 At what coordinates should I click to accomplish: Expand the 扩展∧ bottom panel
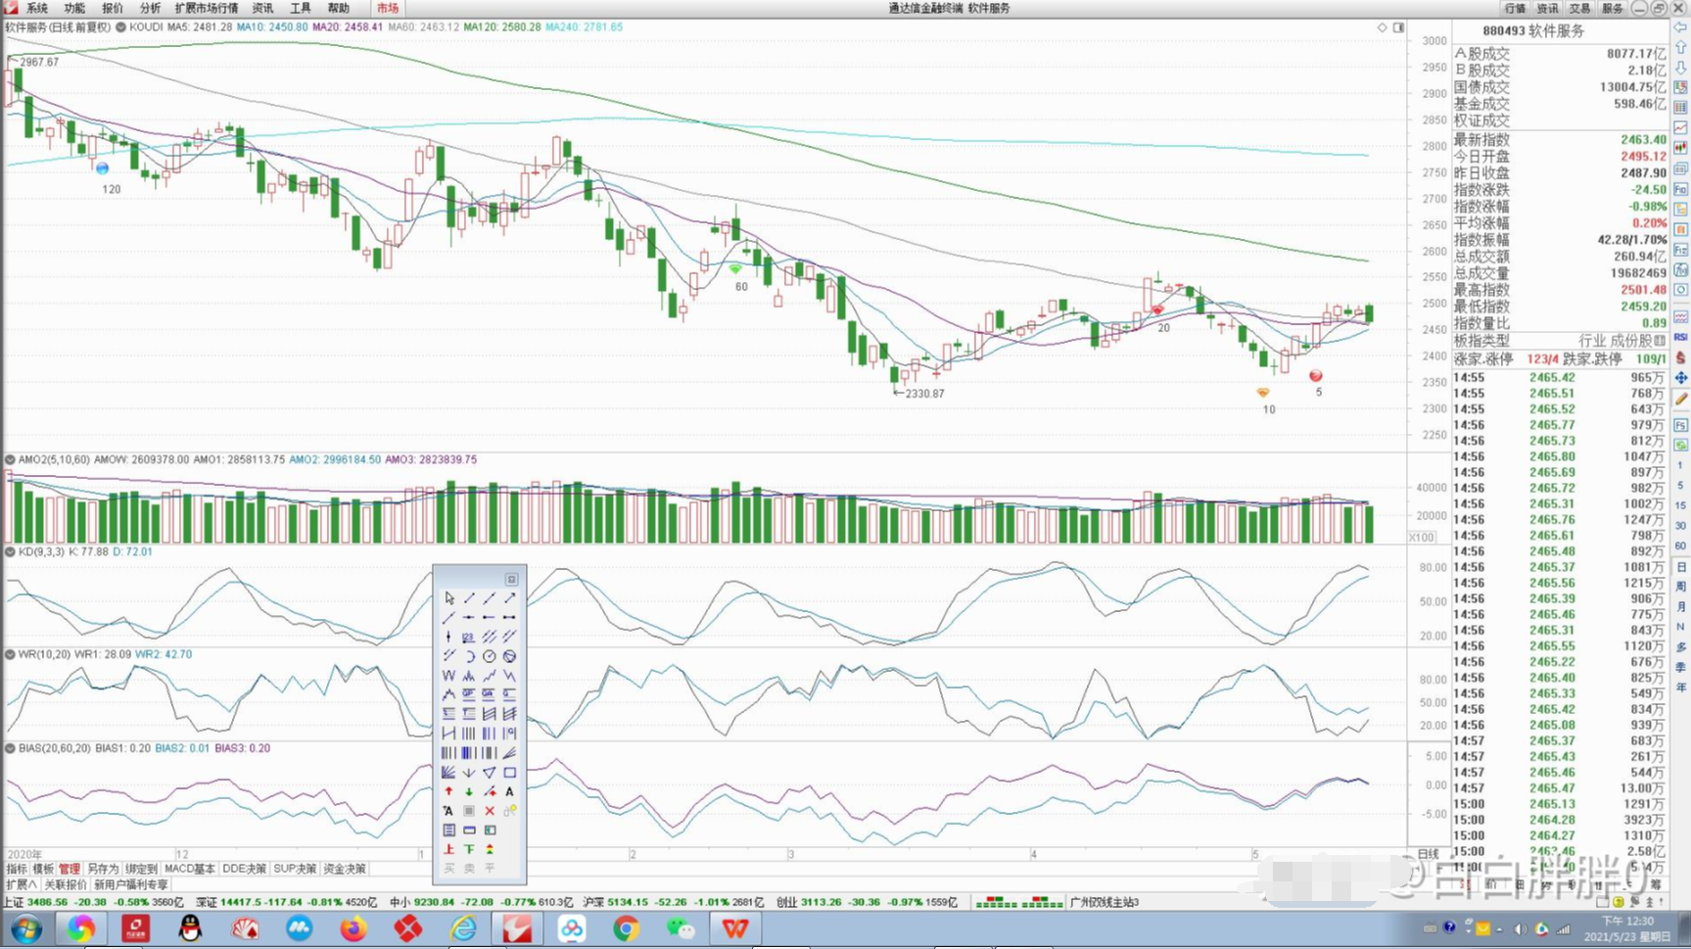pos(21,884)
